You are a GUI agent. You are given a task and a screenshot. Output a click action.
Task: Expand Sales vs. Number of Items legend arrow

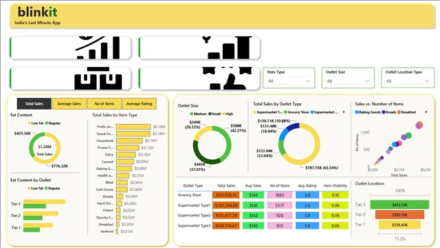pos(426,112)
